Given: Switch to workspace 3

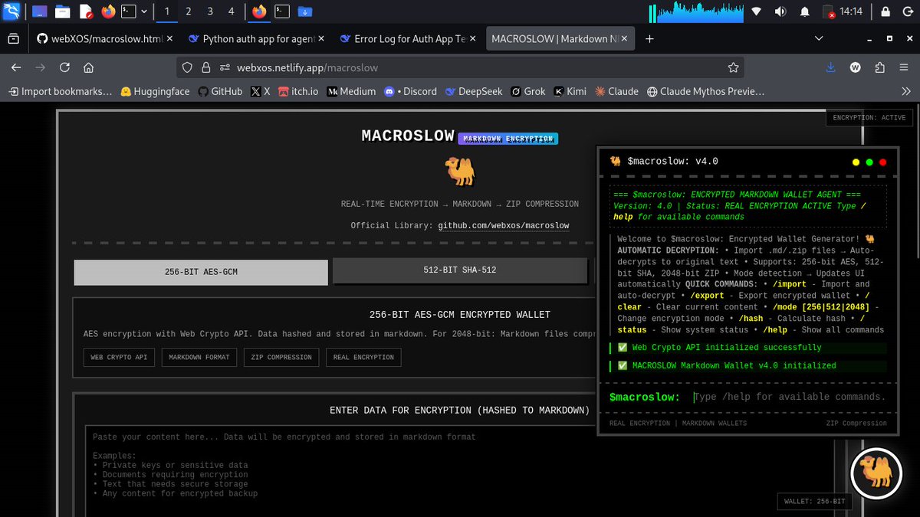Looking at the screenshot, I should (210, 11).
